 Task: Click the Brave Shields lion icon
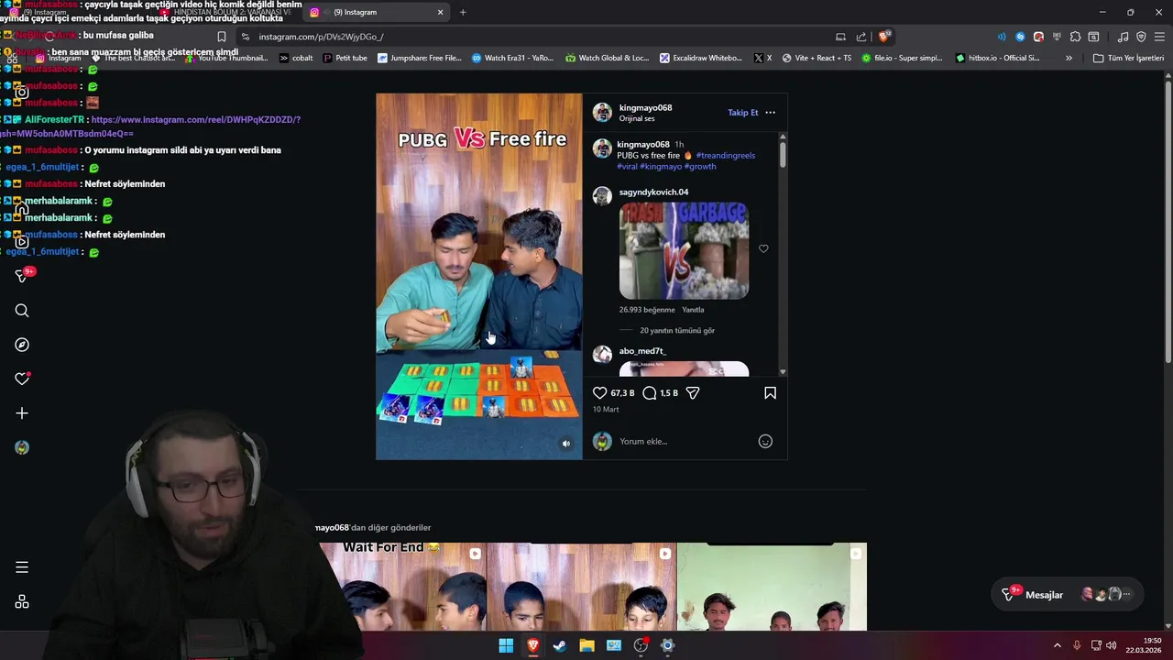(x=883, y=37)
